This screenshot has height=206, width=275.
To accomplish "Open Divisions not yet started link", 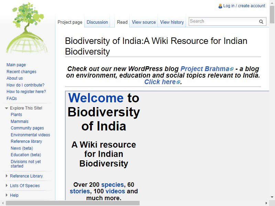I will [25, 164].
